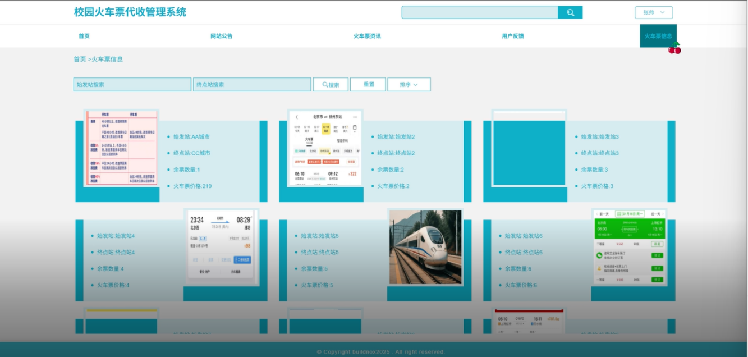The width and height of the screenshot is (748, 357).
Task: Open the 网站公告 nav tab
Action: tap(221, 36)
